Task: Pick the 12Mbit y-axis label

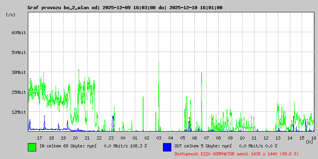Action: [x=18, y=112]
